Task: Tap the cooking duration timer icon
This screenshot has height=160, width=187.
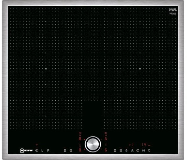Action: 143,151
